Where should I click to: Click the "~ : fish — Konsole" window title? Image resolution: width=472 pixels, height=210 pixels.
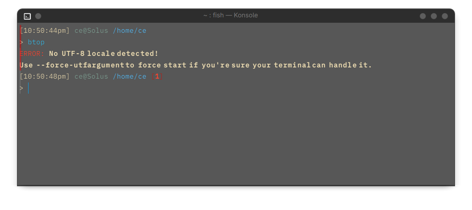pyautogui.click(x=231, y=15)
